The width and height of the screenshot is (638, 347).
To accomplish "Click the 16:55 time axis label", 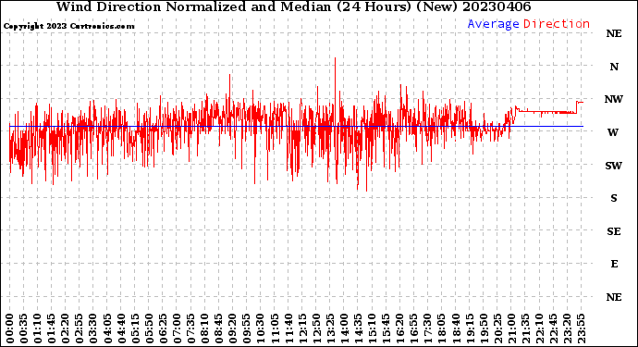I will pos(414,328).
